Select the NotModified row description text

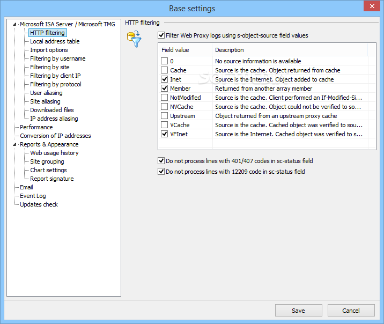[289, 98]
